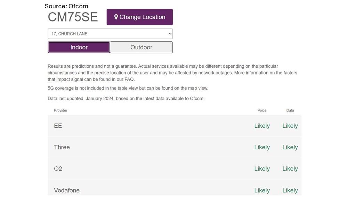Expand address list using dropdown arrow
356x200 pixels.
tap(170, 34)
